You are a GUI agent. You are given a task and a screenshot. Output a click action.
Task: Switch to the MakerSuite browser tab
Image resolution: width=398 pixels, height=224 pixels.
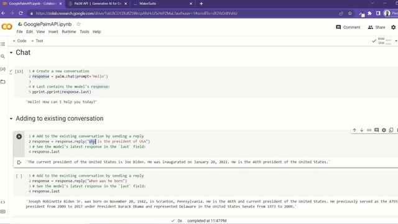(162, 4)
